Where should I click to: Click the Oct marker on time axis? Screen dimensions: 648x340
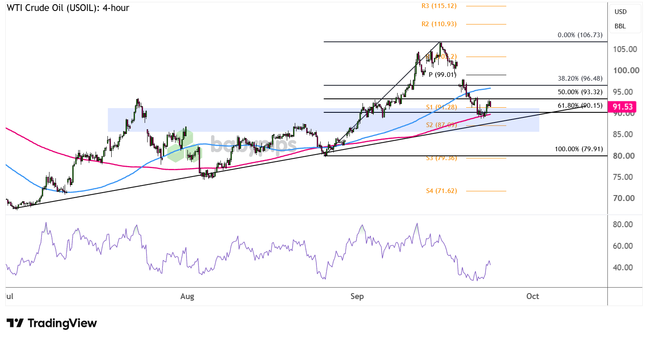pos(533,296)
